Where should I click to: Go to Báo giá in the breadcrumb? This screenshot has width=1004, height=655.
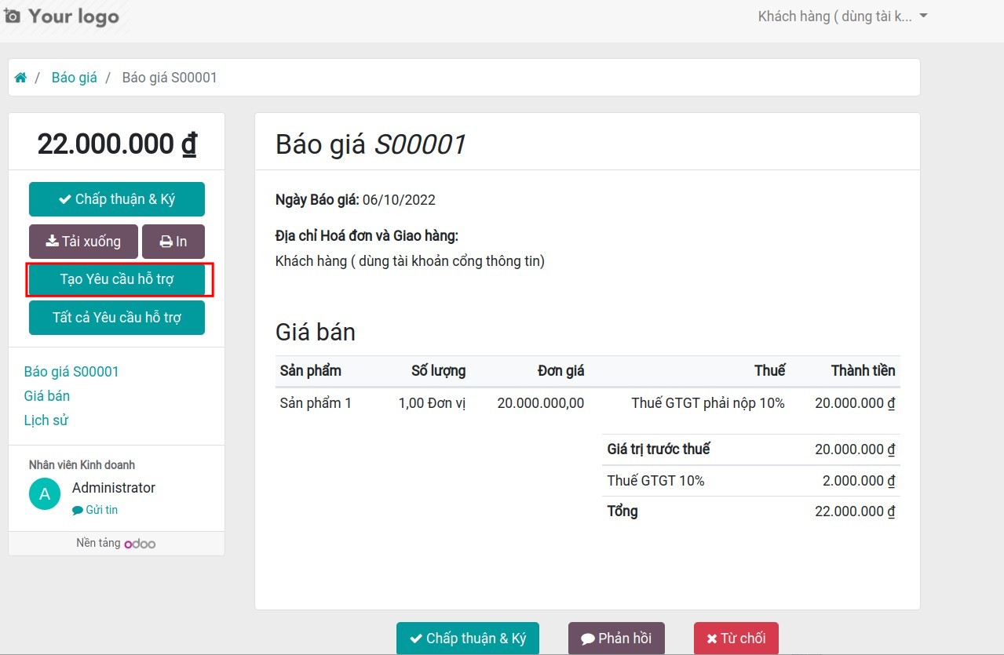pyautogui.click(x=74, y=78)
